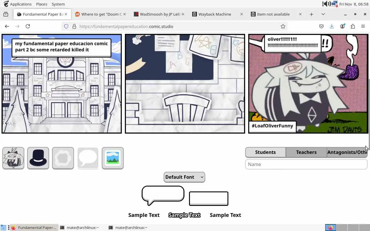Switch to the Wayback Machine tab

(218, 14)
